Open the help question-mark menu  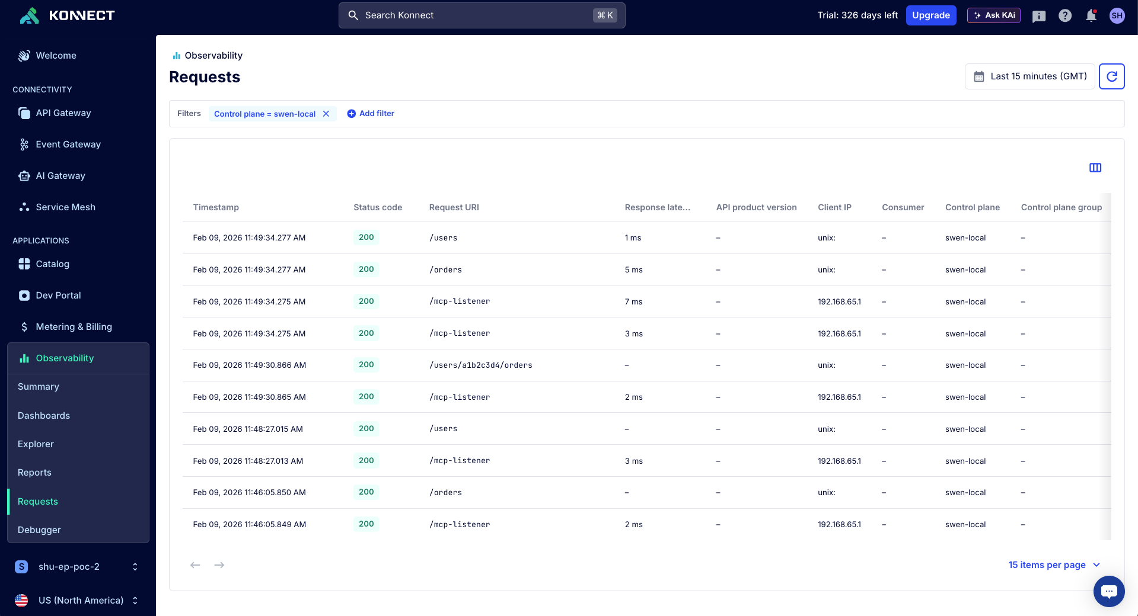(x=1064, y=15)
